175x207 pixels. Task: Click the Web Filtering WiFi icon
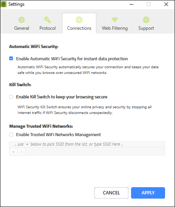(115, 19)
